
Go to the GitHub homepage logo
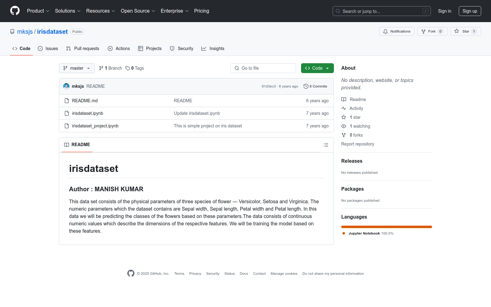[15, 11]
